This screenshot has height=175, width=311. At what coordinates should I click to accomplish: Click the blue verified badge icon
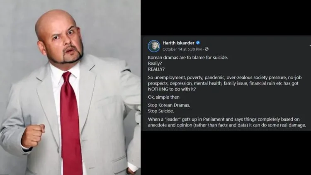coord(198,43)
